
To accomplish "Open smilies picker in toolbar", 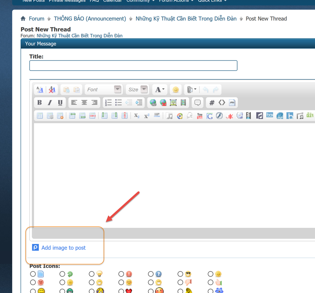I will click(x=176, y=89).
